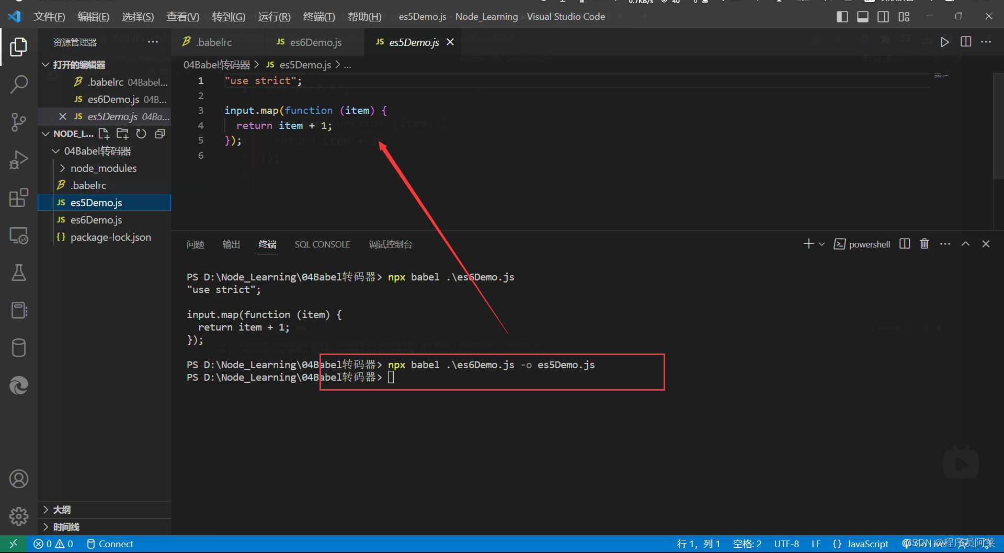Split the terminal panel
This screenshot has height=553, width=1004.
click(905, 244)
